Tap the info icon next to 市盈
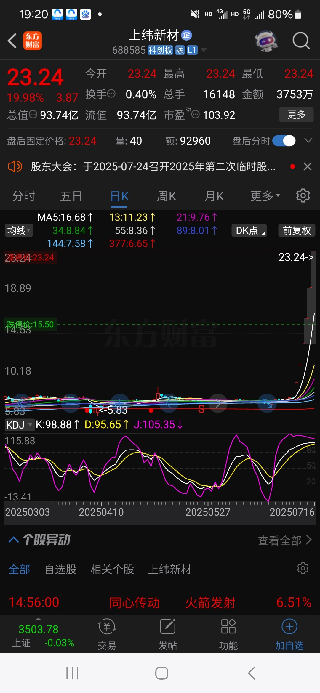 [x=195, y=114]
